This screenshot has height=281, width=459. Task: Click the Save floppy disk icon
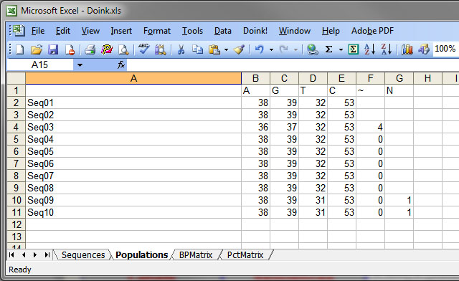click(53, 49)
